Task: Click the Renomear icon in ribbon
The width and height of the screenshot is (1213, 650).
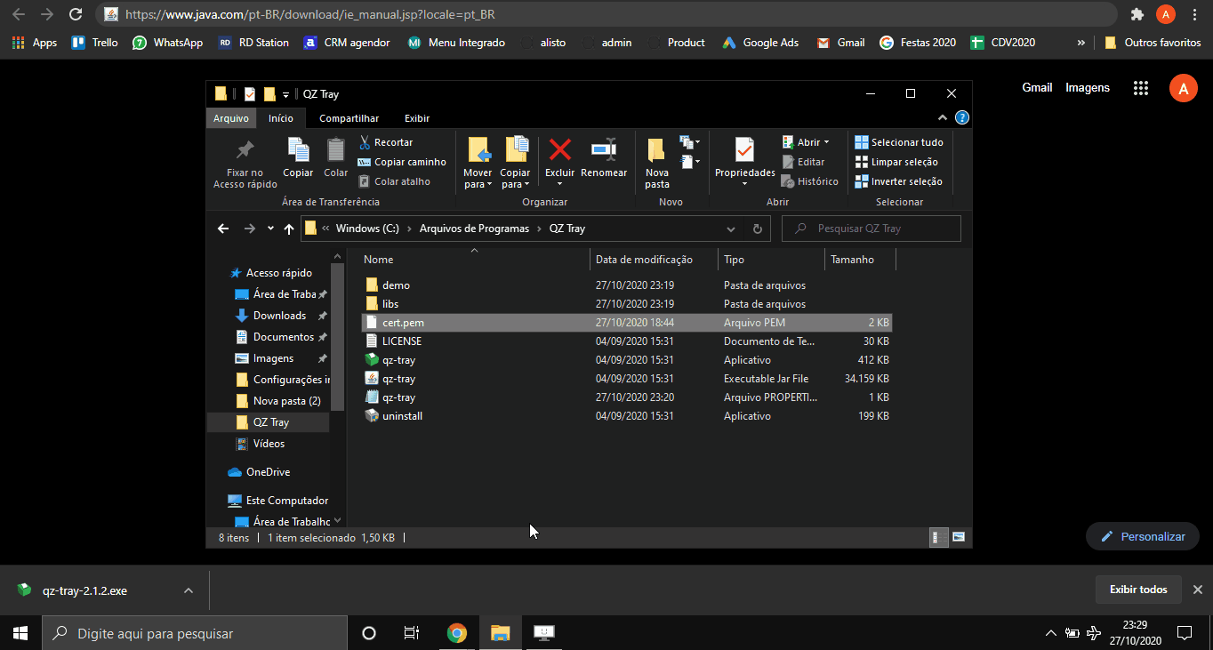Action: 604,149
